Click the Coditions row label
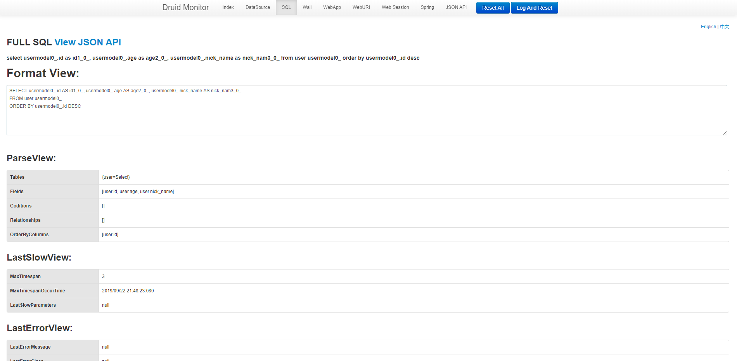The height and width of the screenshot is (361, 737). point(21,206)
